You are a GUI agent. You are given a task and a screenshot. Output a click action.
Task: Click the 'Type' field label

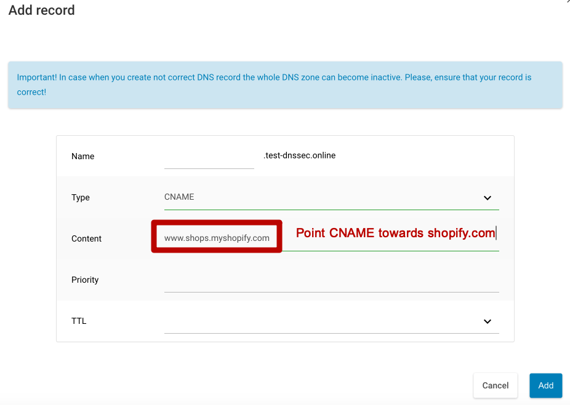pos(81,197)
